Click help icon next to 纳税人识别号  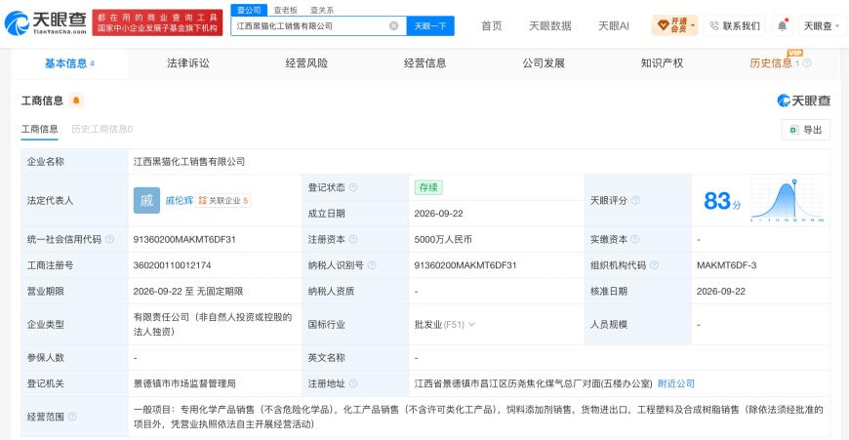[x=372, y=265]
